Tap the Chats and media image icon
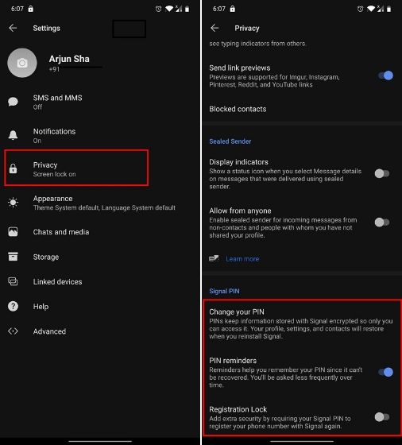402x445 pixels. point(13,232)
